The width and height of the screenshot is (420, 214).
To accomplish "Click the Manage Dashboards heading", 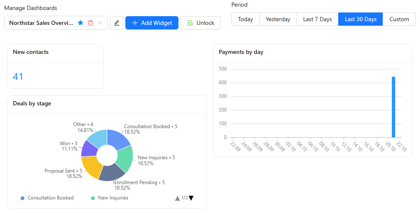I will tap(31, 8).
